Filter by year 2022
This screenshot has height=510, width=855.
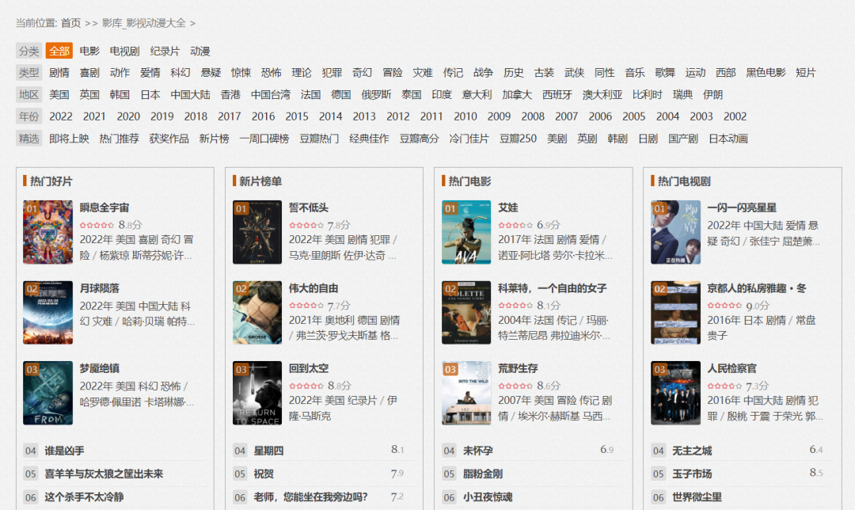61,116
